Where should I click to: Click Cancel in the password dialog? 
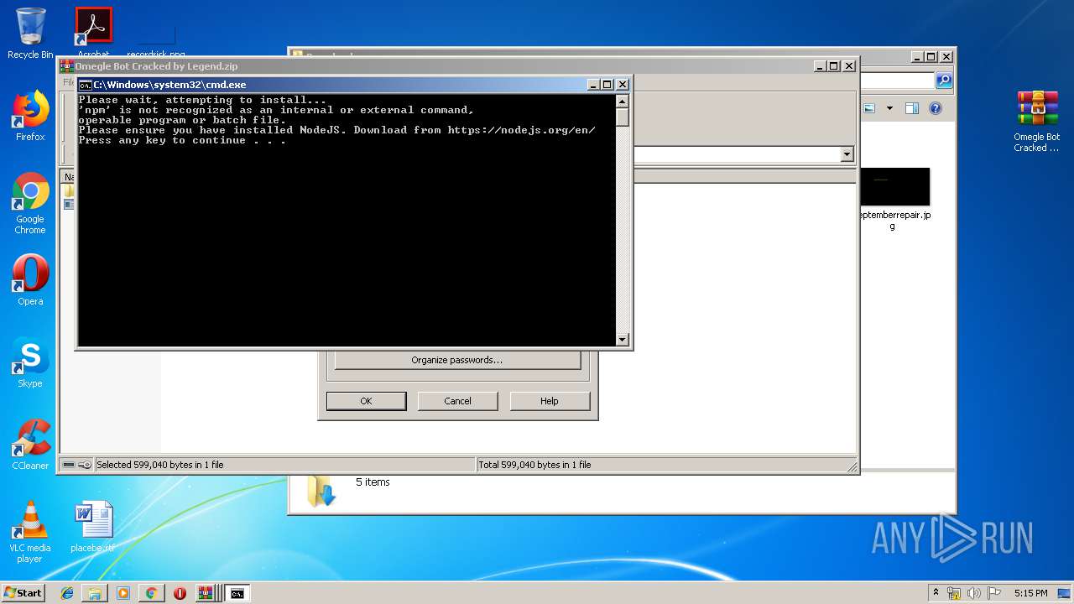tap(457, 401)
